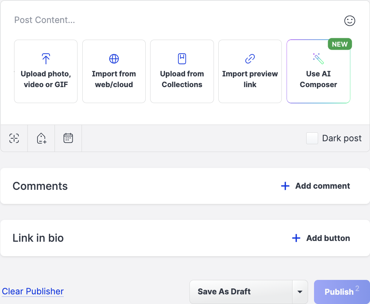
Task: Click the plus icon beside Add comment
Action: pyautogui.click(x=285, y=186)
